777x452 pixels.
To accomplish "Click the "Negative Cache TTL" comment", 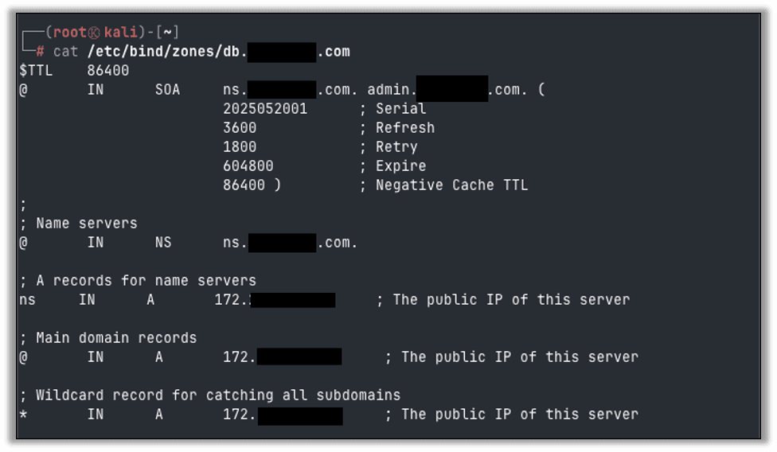I will click(x=451, y=185).
